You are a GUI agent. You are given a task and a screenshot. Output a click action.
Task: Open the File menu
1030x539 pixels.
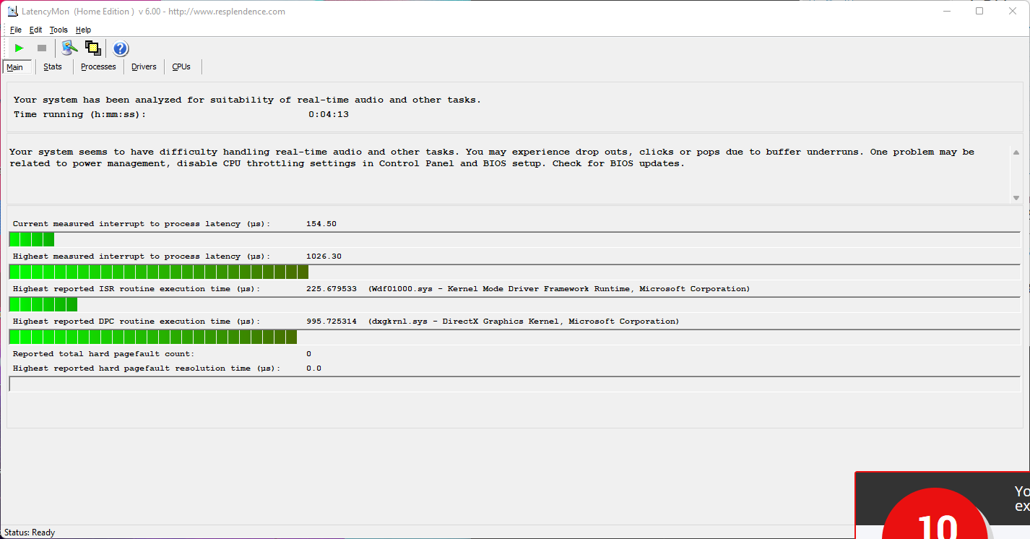coord(16,30)
